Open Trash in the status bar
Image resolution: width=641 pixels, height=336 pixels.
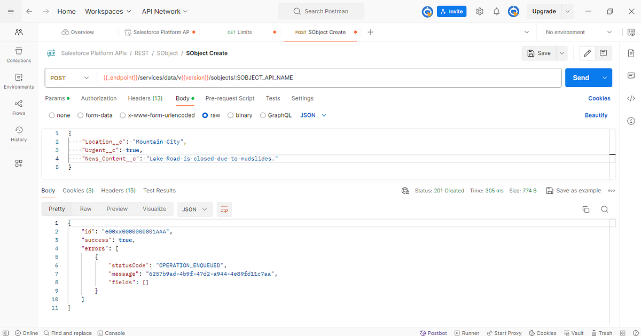pyautogui.click(x=601, y=333)
